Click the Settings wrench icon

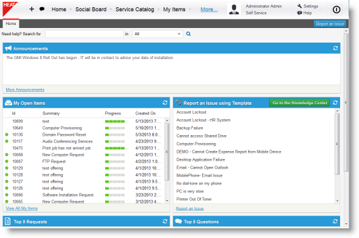[x=299, y=6]
